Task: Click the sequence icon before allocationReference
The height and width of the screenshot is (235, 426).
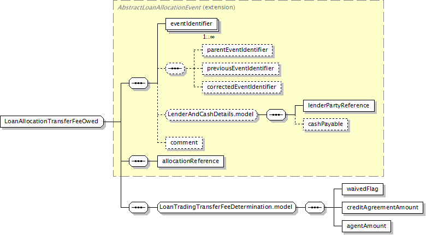Action: pyautogui.click(x=139, y=161)
